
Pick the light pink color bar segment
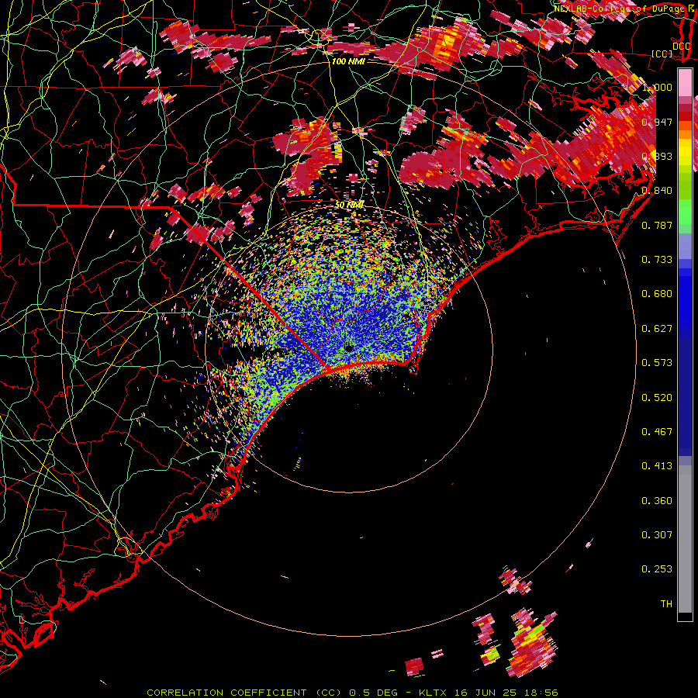click(x=685, y=83)
